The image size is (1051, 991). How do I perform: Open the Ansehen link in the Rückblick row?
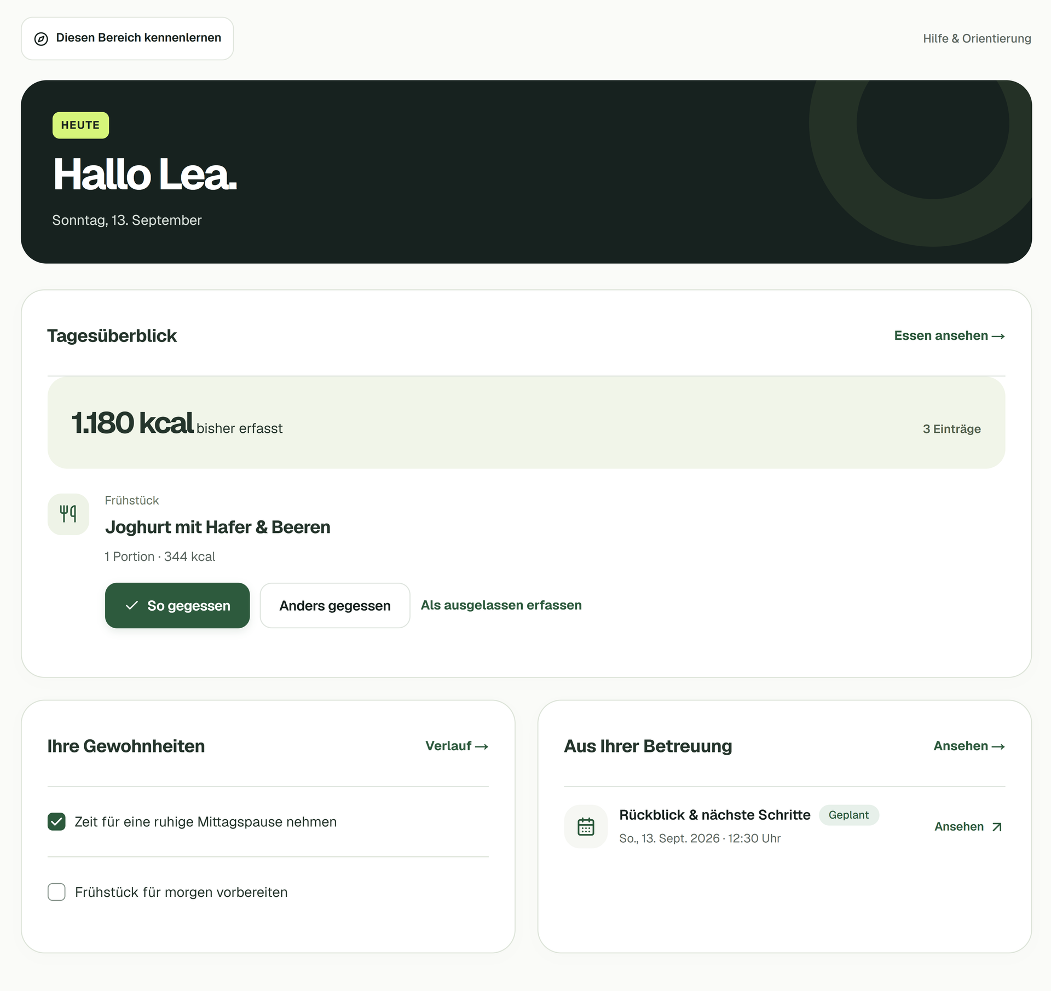[968, 826]
